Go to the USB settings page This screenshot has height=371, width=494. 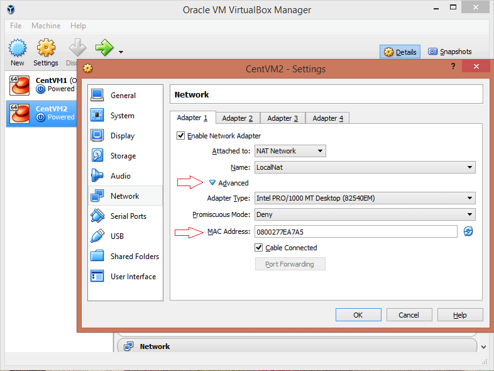pos(117,236)
